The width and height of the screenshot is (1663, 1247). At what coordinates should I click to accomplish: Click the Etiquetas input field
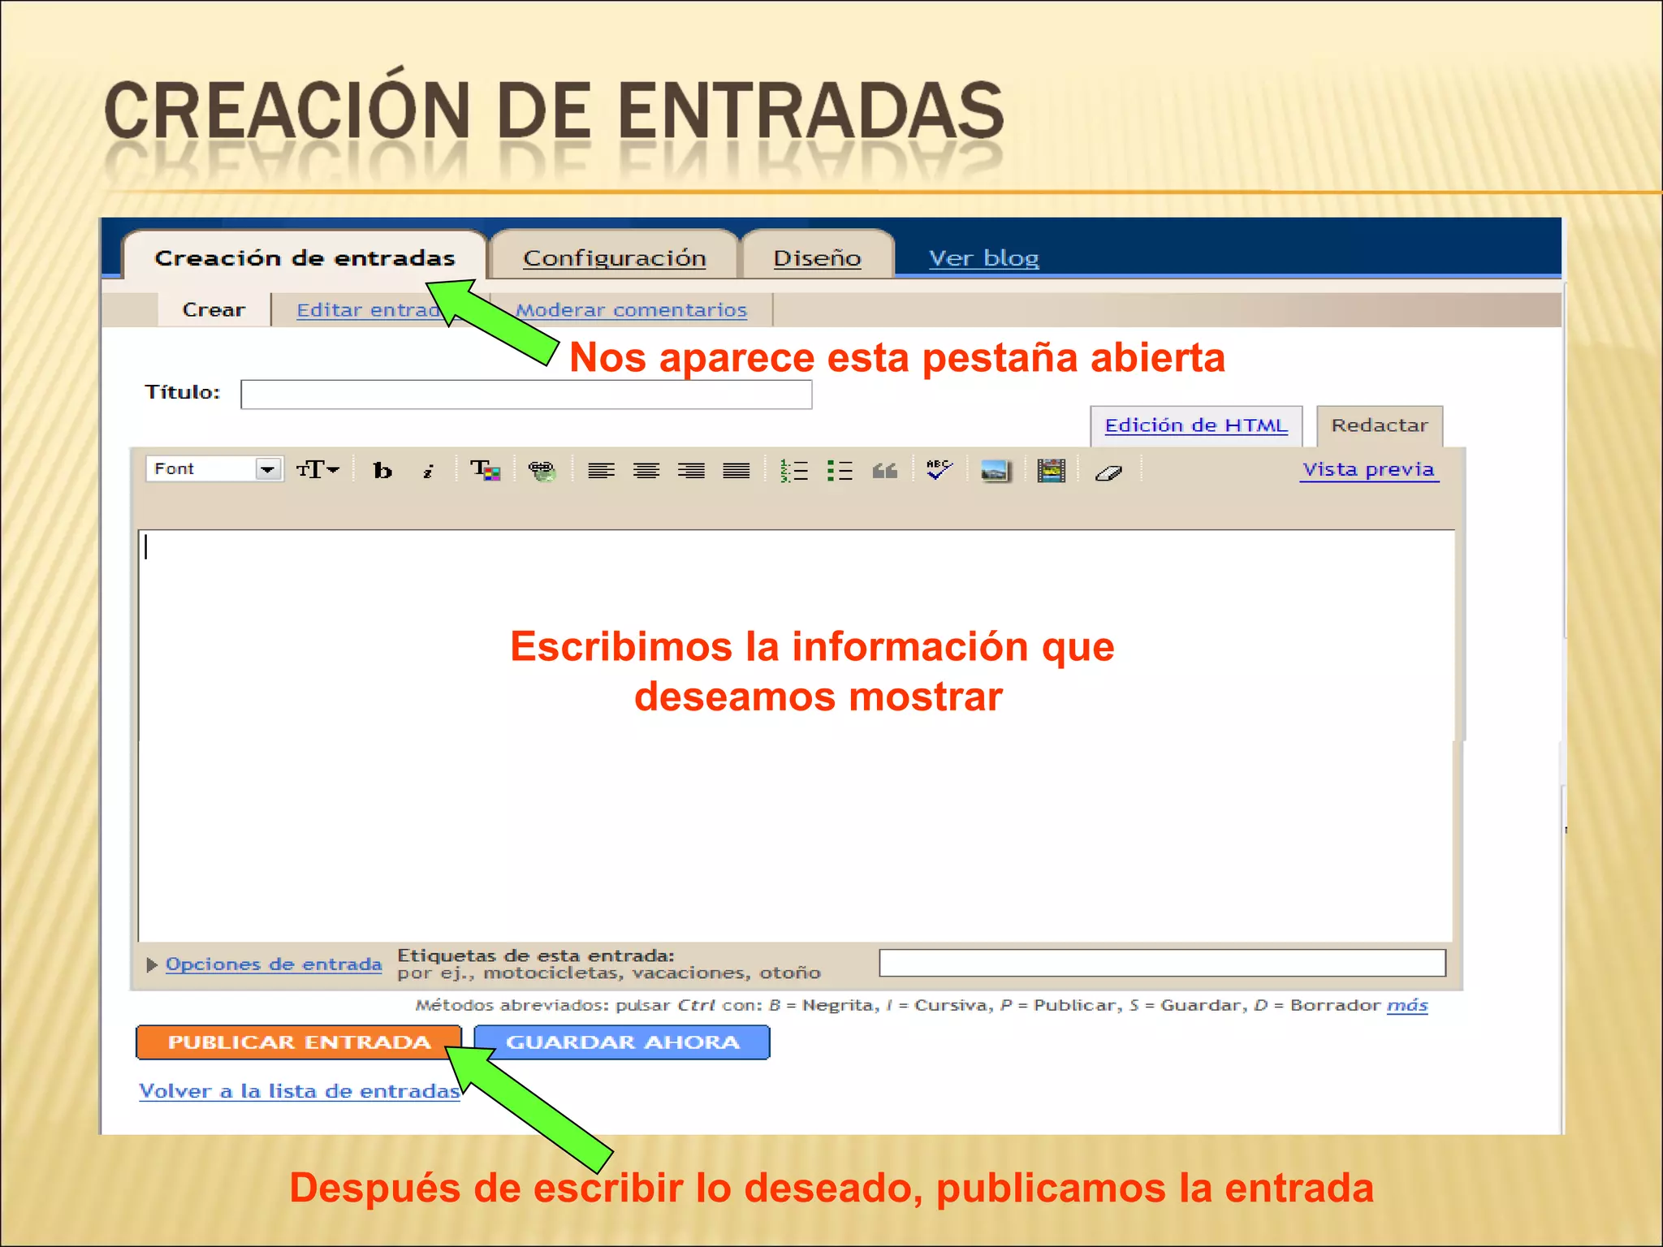(1162, 963)
